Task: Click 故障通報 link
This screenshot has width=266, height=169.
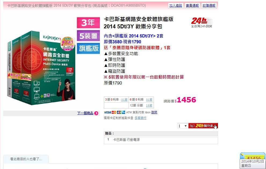Action: click(209, 6)
